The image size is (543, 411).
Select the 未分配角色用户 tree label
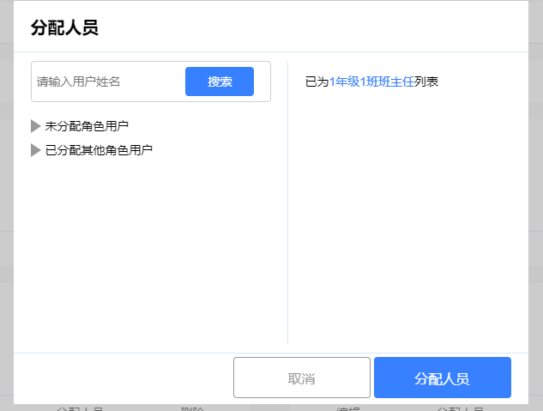[x=87, y=126]
